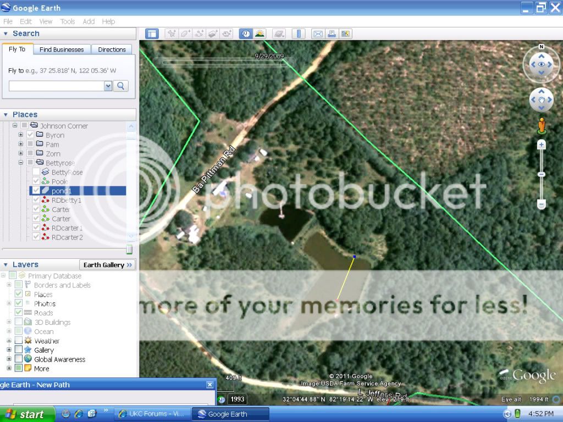Screen dimensions: 563x422
Task: Open the Tools menu
Action: [x=68, y=21]
